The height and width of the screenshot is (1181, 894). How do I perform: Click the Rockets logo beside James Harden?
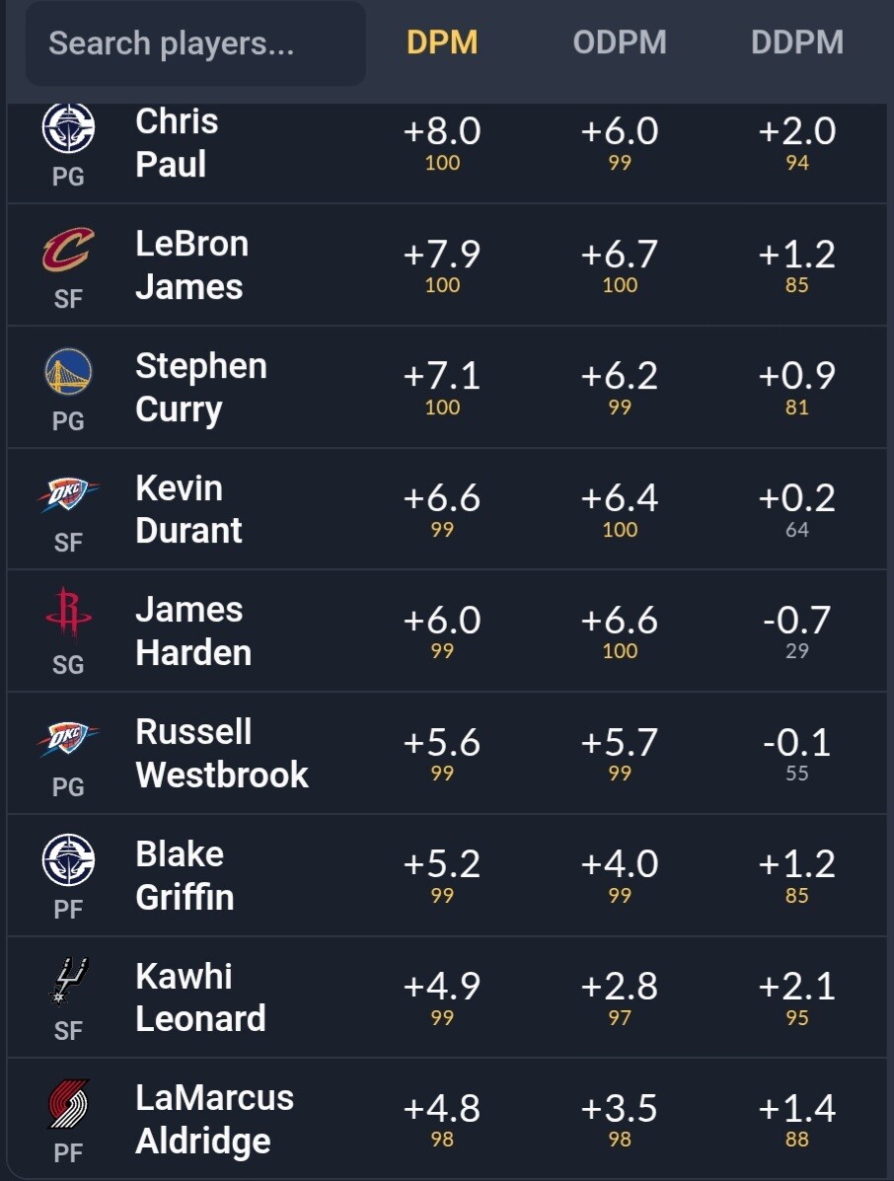pos(68,615)
